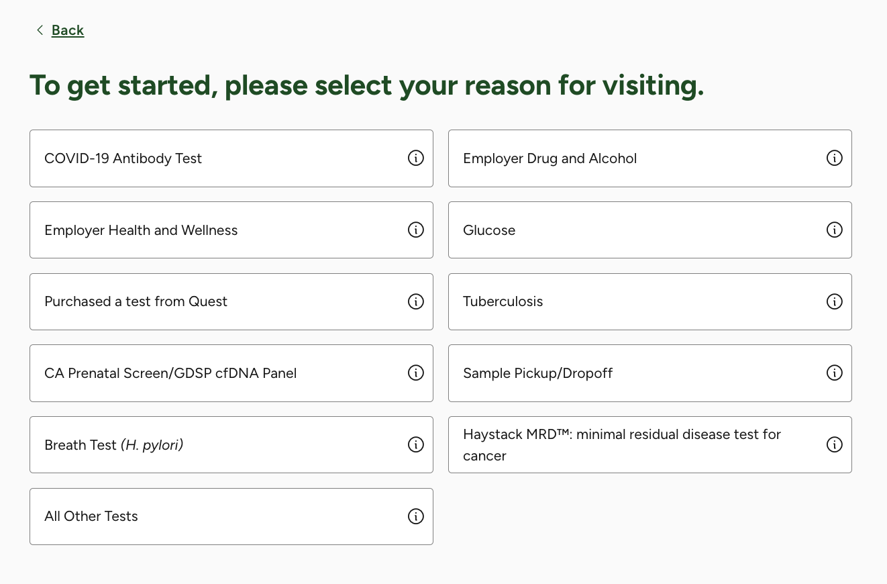
Task: Click info icon for COVID-19 Antibody Test
Action: click(x=416, y=158)
